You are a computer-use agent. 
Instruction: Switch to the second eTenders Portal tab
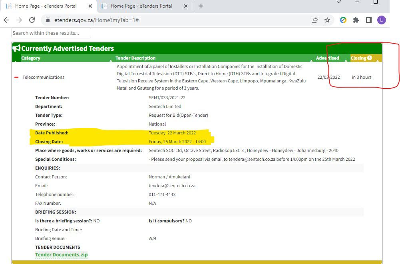click(x=141, y=6)
